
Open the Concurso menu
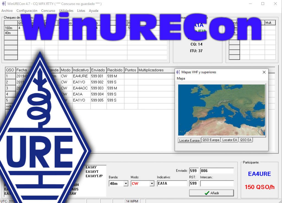point(48,11)
